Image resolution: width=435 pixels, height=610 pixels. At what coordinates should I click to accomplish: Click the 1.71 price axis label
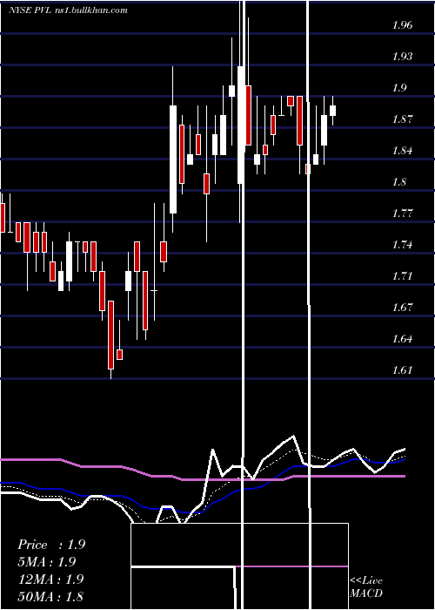(402, 276)
